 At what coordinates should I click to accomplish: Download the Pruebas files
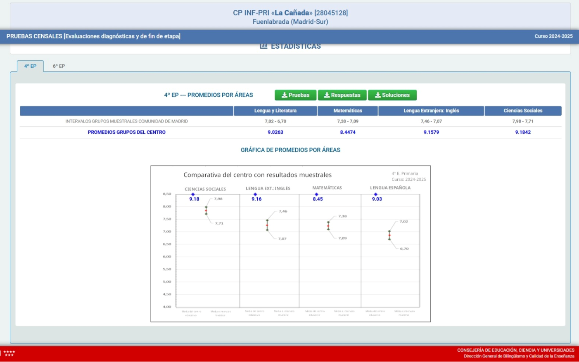[x=295, y=95]
